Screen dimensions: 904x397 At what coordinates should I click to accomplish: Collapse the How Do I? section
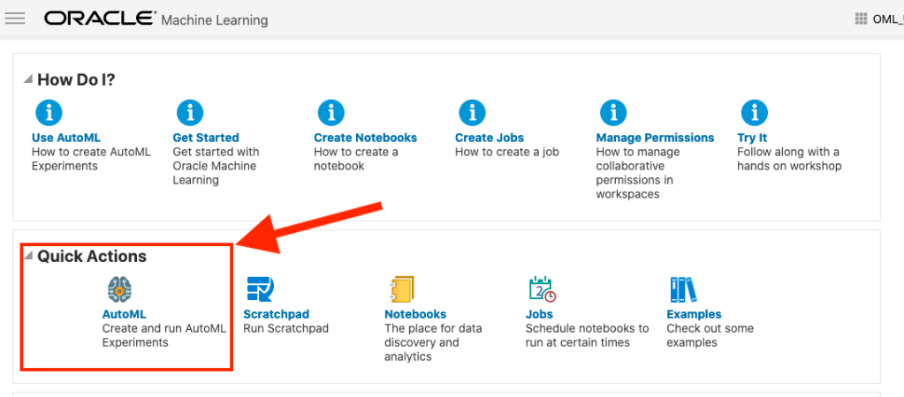click(x=28, y=79)
